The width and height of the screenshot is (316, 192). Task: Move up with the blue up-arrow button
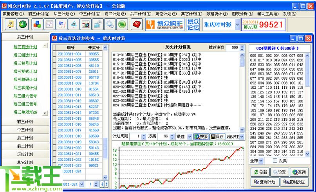pyautogui.click(x=106, y=184)
